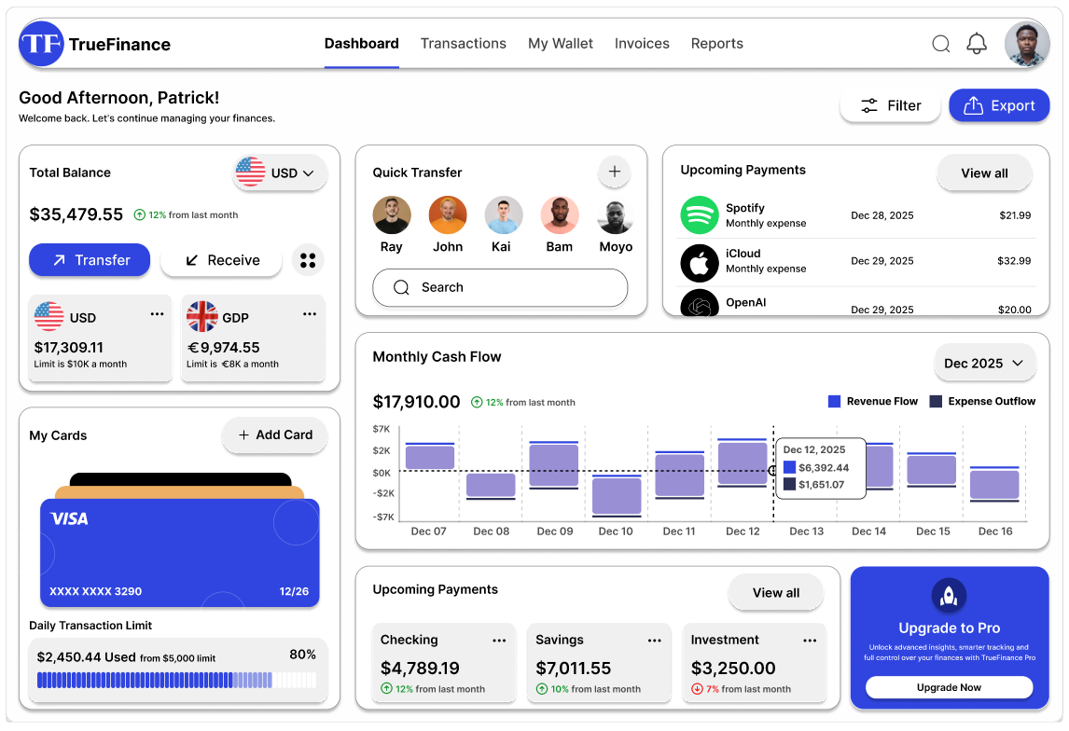Select John's avatar in Quick Transfer
The height and width of the screenshot is (731, 1069).
[448, 215]
